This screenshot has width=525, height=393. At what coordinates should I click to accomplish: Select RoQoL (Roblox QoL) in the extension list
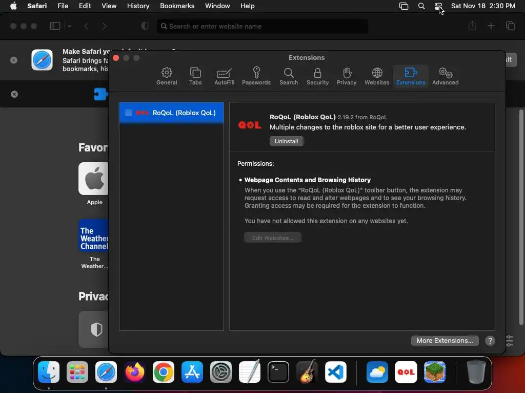click(171, 113)
